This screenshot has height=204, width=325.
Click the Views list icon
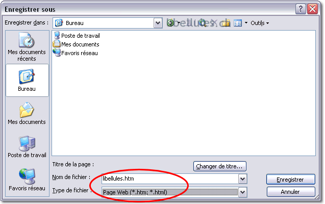(238, 23)
